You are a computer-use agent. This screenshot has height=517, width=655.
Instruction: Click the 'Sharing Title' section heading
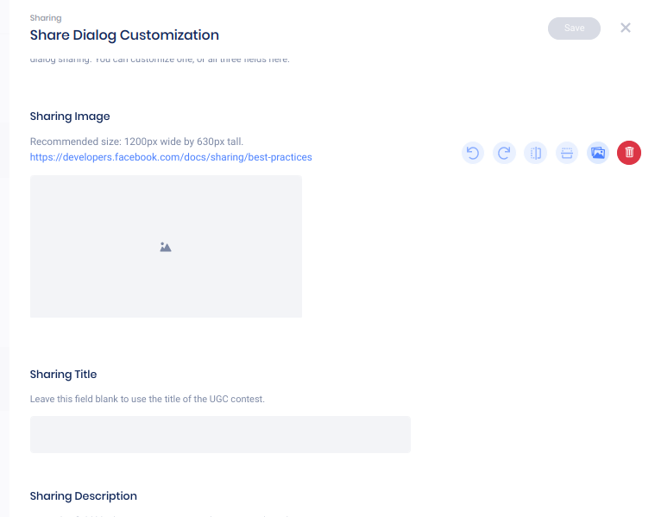63,375
